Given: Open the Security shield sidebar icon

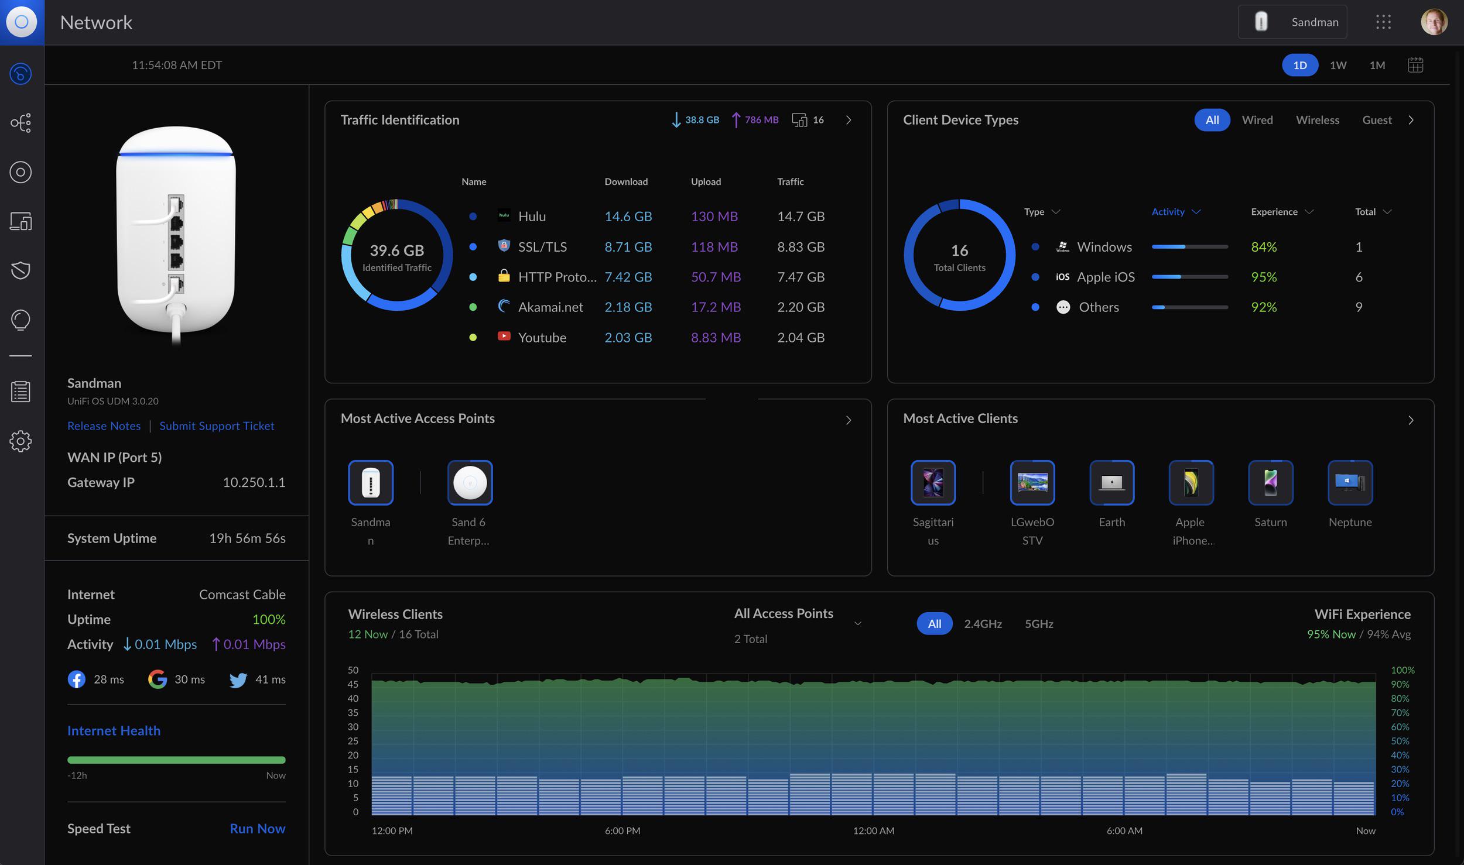Looking at the screenshot, I should point(20,270).
